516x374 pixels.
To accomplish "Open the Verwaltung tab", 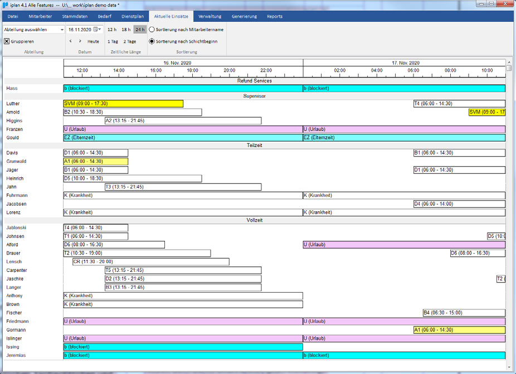I will tap(210, 16).
